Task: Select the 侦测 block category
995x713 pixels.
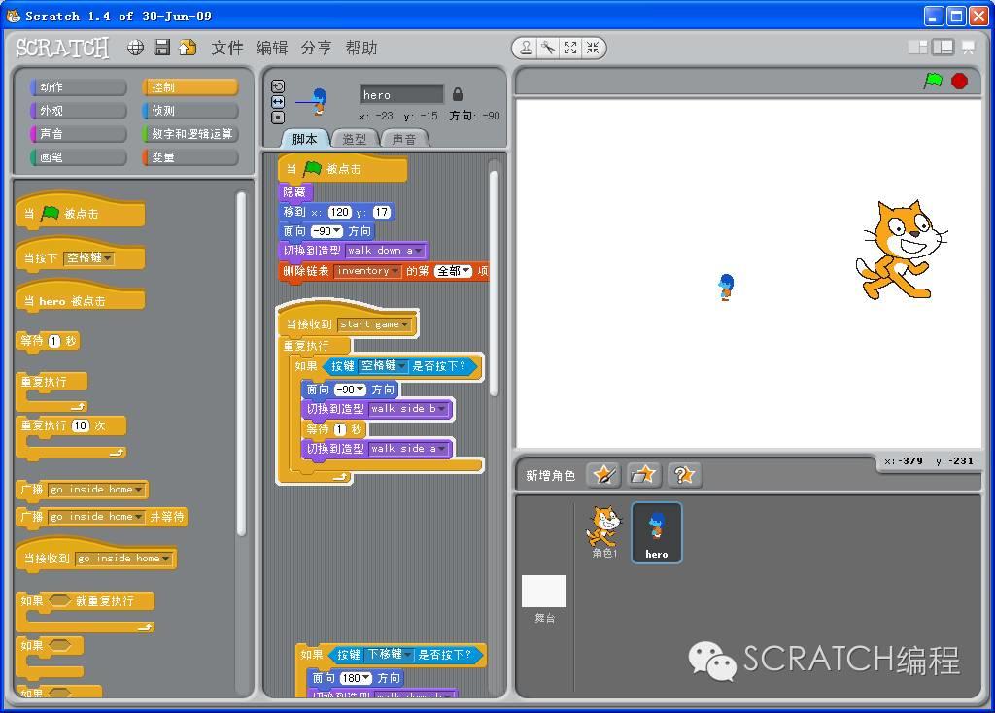Action: [190, 111]
